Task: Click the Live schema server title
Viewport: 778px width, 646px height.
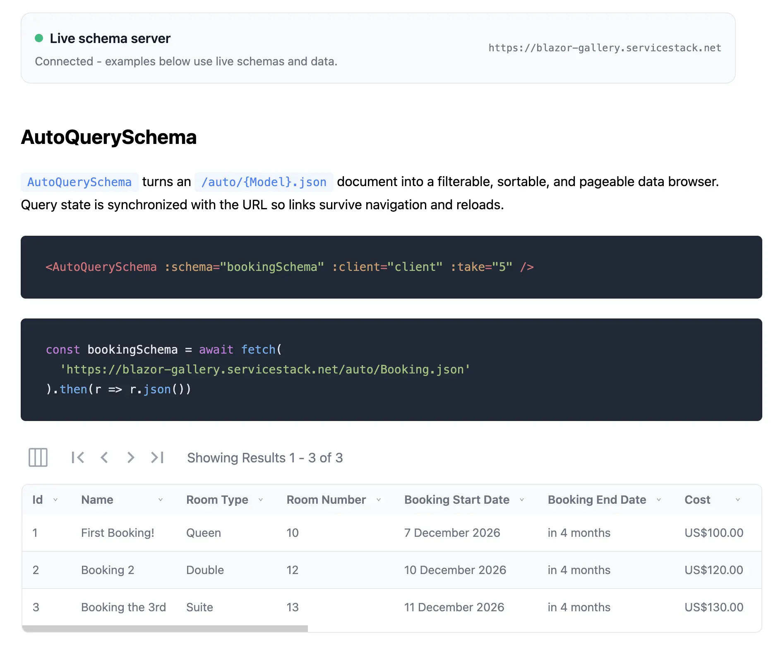Action: [x=110, y=38]
